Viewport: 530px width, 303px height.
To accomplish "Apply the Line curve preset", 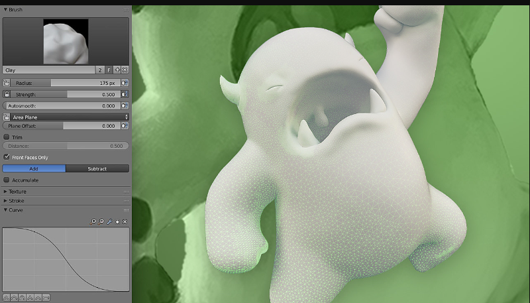I will click(x=38, y=298).
